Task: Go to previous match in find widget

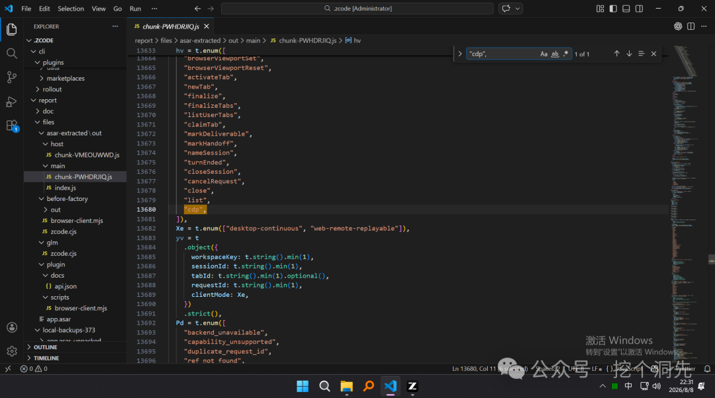Action: (616, 54)
